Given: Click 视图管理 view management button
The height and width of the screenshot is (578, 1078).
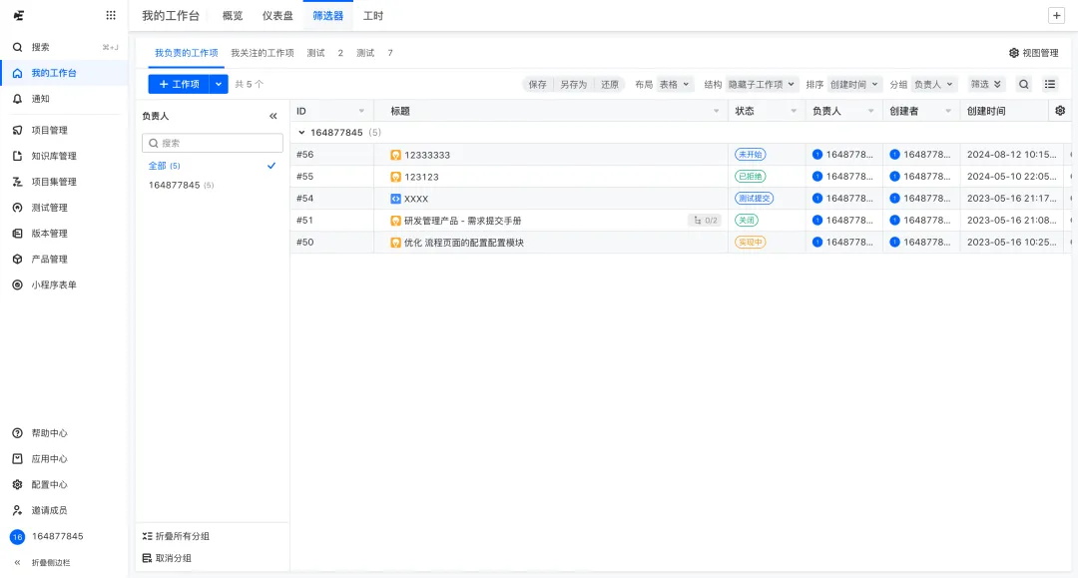Looking at the screenshot, I should (x=1033, y=53).
